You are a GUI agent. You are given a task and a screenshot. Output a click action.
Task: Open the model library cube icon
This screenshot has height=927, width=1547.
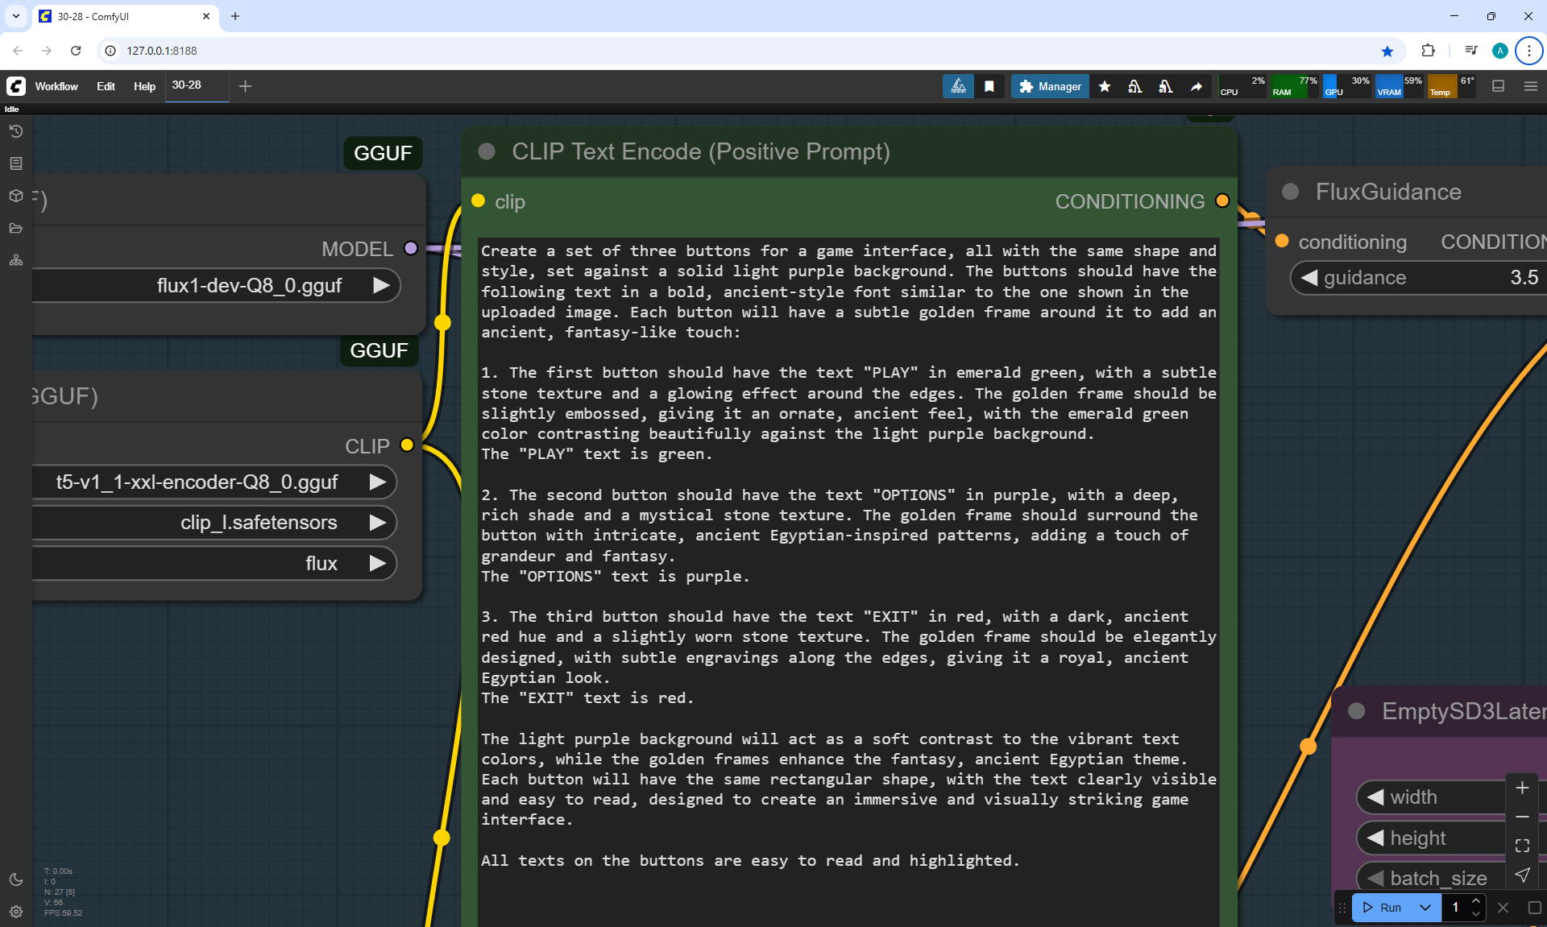coord(15,196)
